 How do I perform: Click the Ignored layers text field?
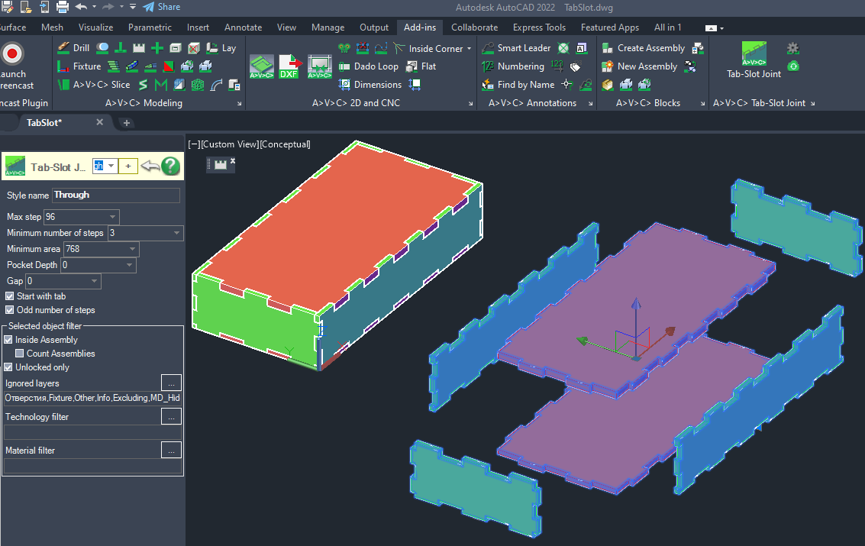[92, 398]
